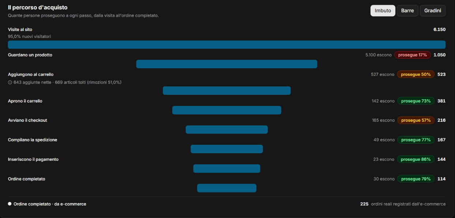
Task: Click the 165 escono text
Action: pos(383,120)
